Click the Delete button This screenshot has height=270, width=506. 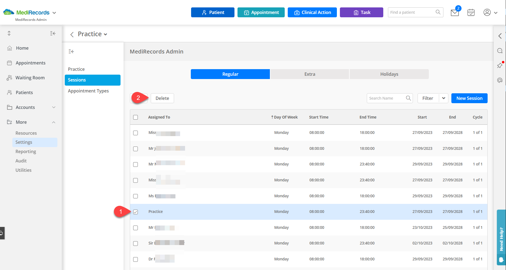[x=162, y=98]
